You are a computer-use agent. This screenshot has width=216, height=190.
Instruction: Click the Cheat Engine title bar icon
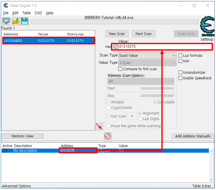click(x=6, y=5)
